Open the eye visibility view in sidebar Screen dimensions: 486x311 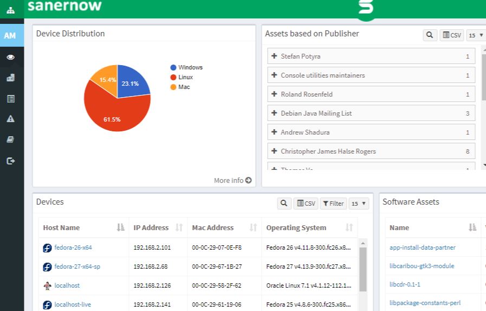pyautogui.click(x=10, y=57)
